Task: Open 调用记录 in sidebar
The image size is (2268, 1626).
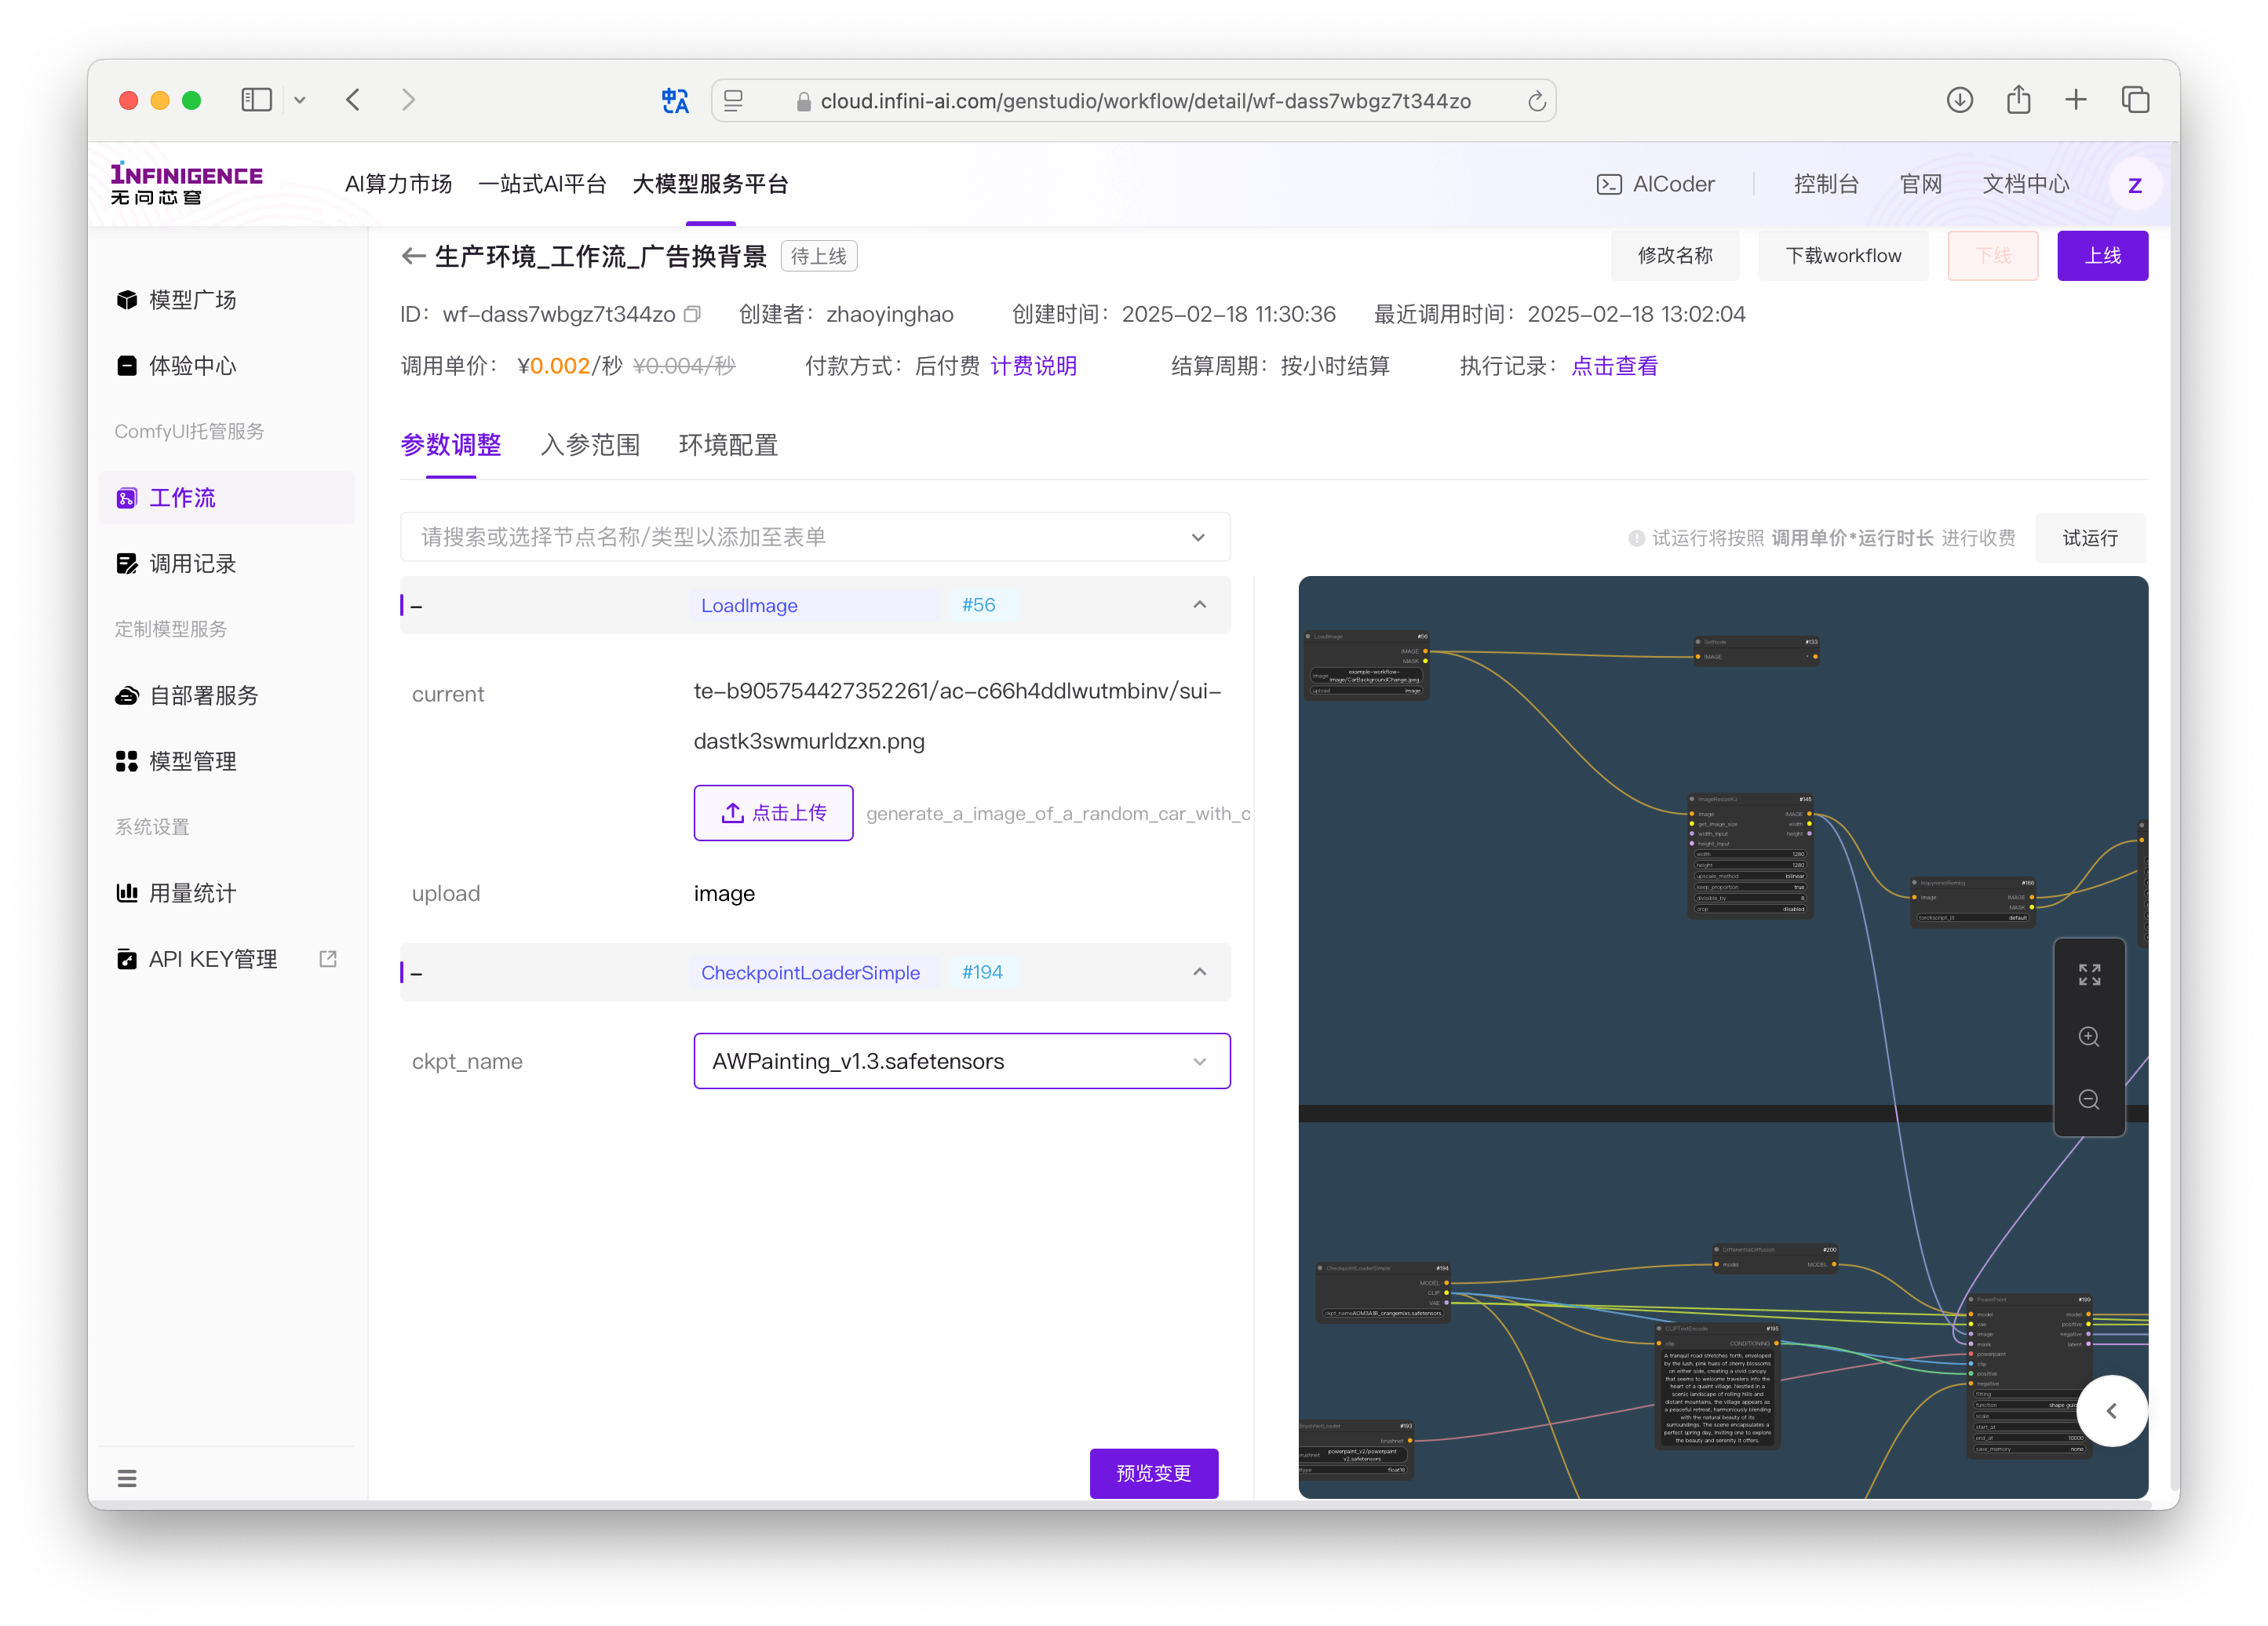Action: [227, 564]
